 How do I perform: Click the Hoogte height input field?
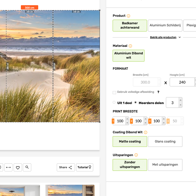pos(182,82)
